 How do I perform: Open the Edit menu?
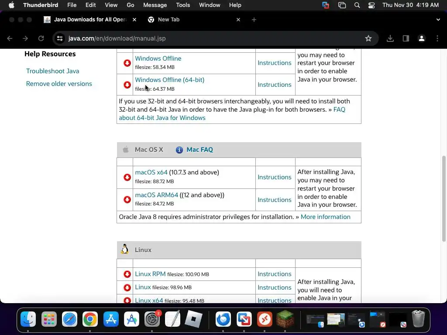[91, 5]
